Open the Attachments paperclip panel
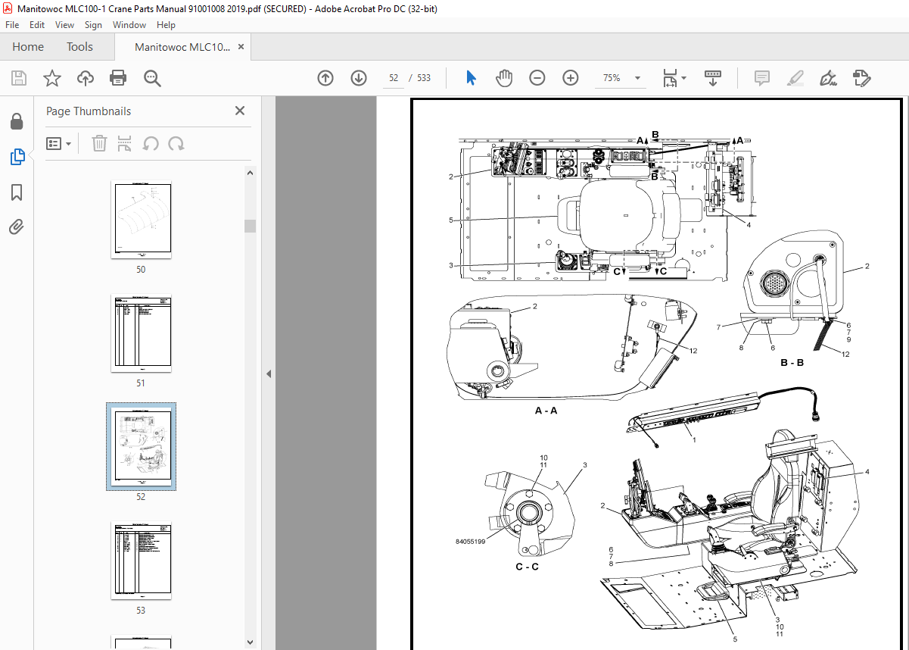The height and width of the screenshot is (650, 909). pyautogui.click(x=17, y=227)
